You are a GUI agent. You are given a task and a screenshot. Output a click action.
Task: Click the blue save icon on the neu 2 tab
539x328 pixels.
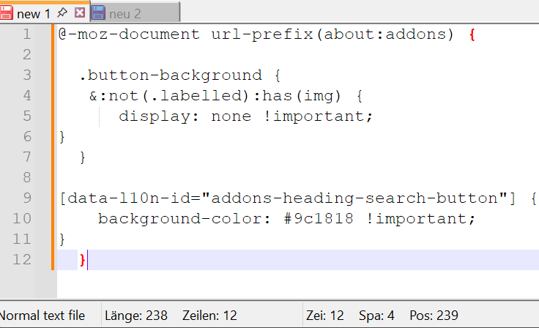(x=98, y=13)
